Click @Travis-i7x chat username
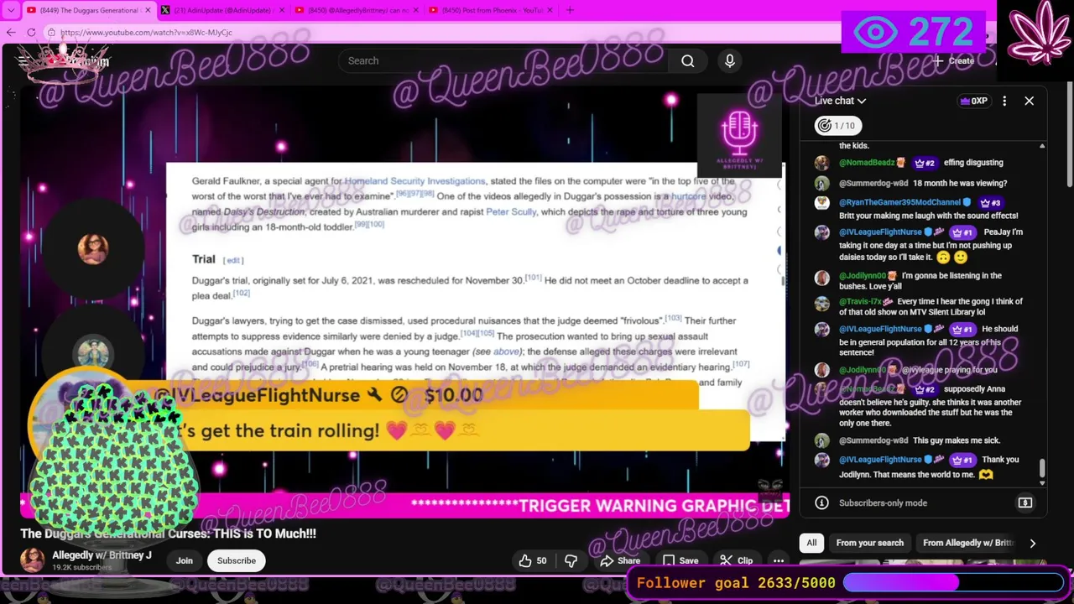This screenshot has height=604, width=1074. click(860, 301)
